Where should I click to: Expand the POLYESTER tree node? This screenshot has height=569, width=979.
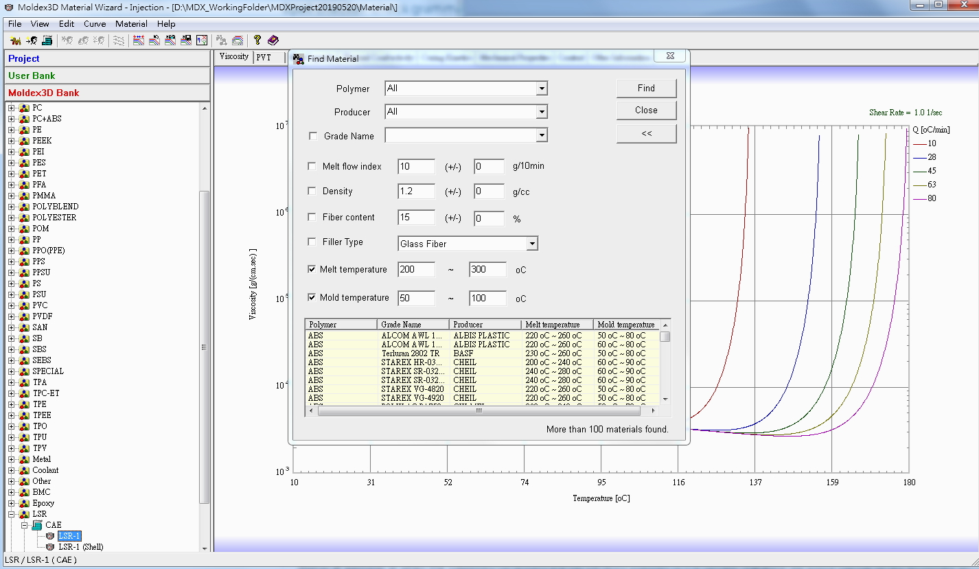[x=11, y=218]
